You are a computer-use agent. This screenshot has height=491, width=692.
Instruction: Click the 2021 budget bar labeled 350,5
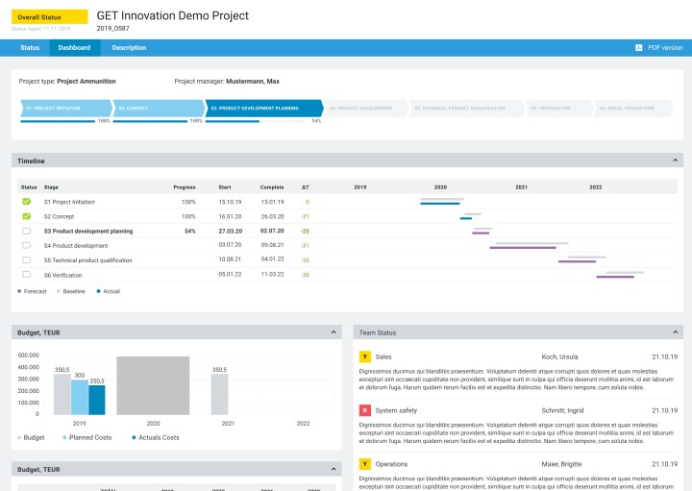219,394
